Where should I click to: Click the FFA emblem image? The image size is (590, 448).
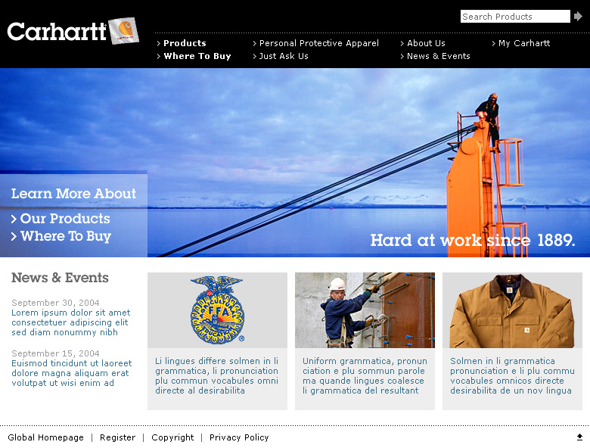(x=218, y=310)
